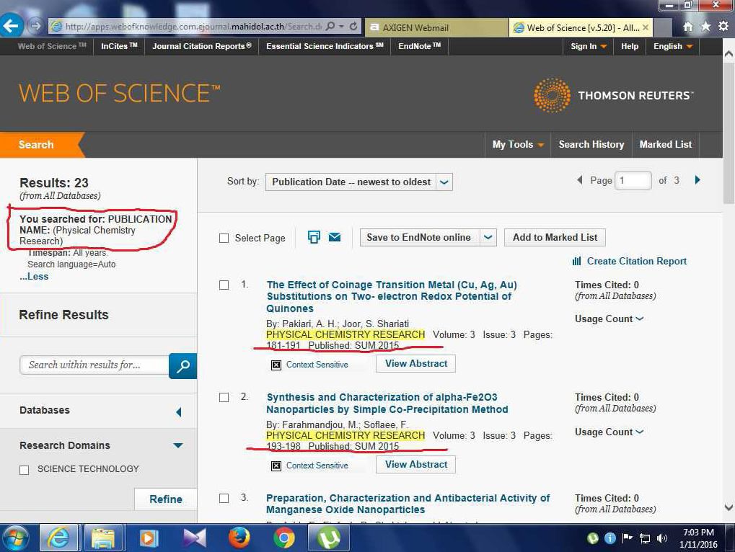This screenshot has width=735, height=552.
Task: Check the SCIENCE TECHNOLOGY research domain box
Action: [x=25, y=470]
